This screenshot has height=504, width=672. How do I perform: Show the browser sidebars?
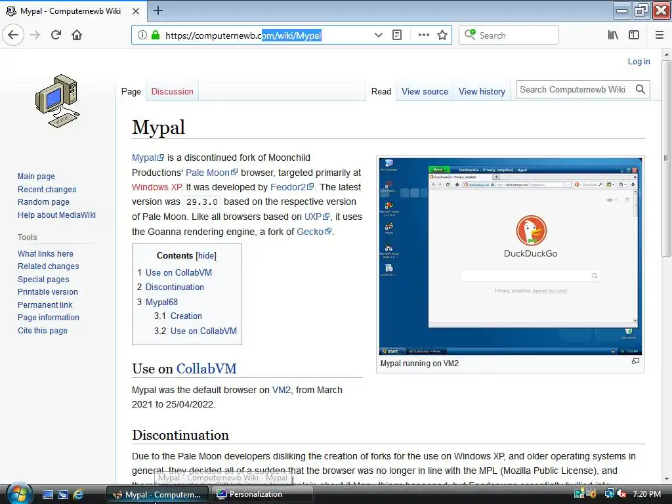[x=634, y=35]
